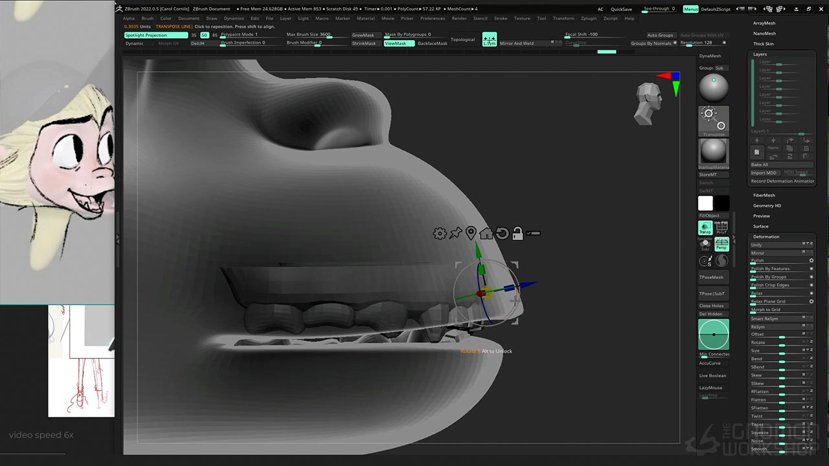The image size is (829, 466).
Task: Click the gizmo sticky pin icon
Action: [x=455, y=233]
